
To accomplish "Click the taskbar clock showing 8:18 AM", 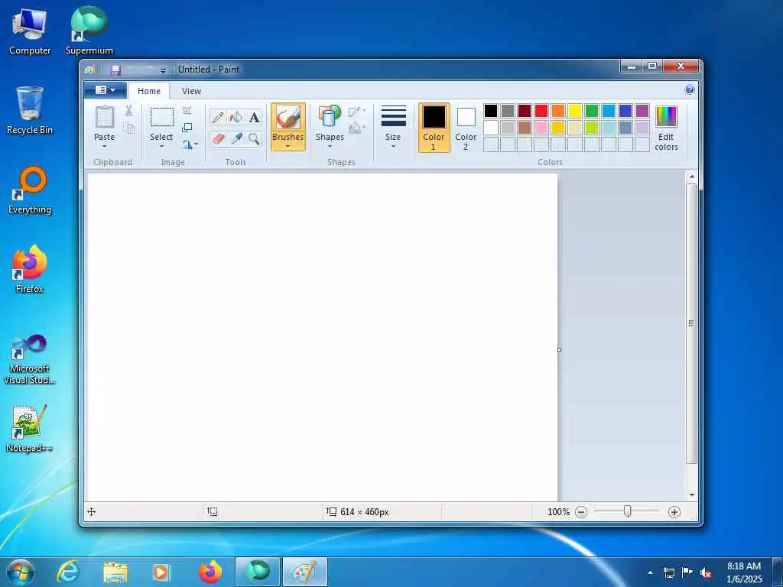I will [745, 572].
